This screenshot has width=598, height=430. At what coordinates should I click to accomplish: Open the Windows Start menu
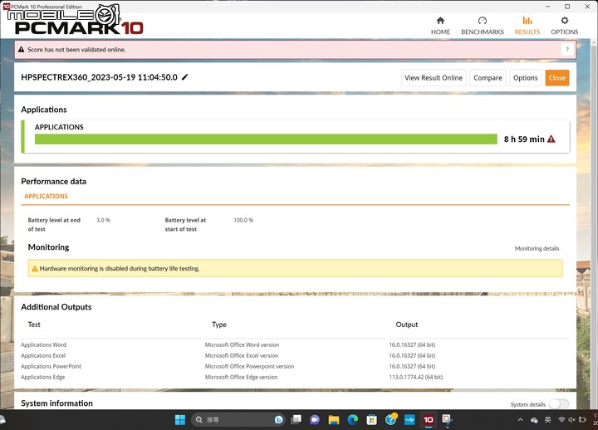pyautogui.click(x=180, y=420)
